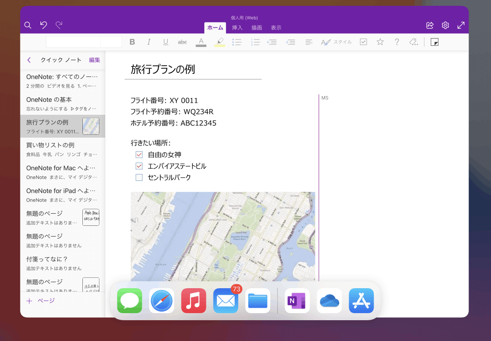Uncheck the 自由の女神 checkbox
The height and width of the screenshot is (341, 491).
tap(139, 155)
